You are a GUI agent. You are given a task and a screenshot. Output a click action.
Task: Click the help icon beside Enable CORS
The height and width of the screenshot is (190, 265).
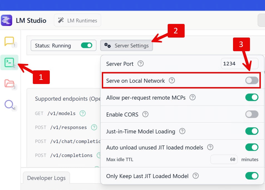[145, 114]
